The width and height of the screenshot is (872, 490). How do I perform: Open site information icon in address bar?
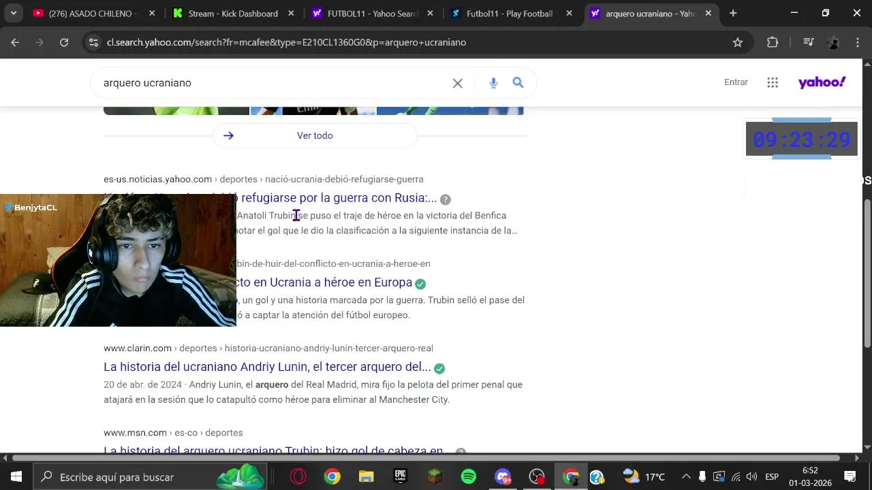(x=94, y=42)
